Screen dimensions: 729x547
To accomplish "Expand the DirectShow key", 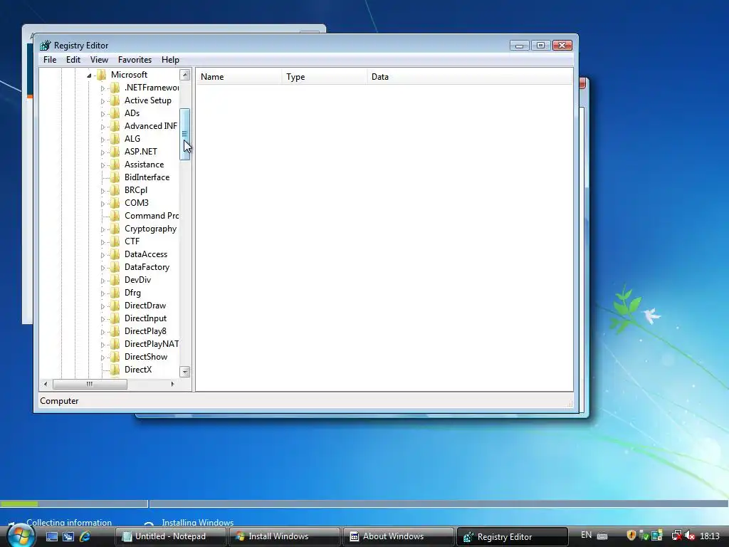I will [103, 358].
